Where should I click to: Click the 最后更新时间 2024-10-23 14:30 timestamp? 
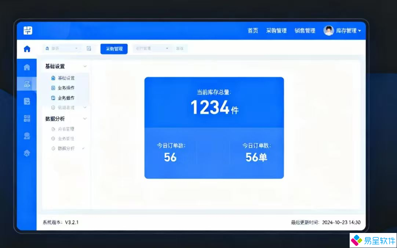point(325,222)
